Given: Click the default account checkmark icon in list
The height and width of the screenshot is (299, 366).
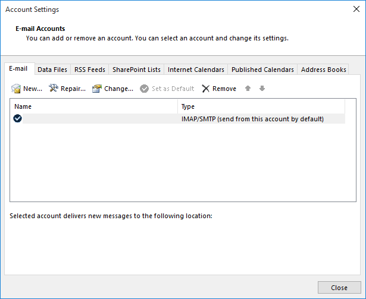Looking at the screenshot, I should [18, 119].
